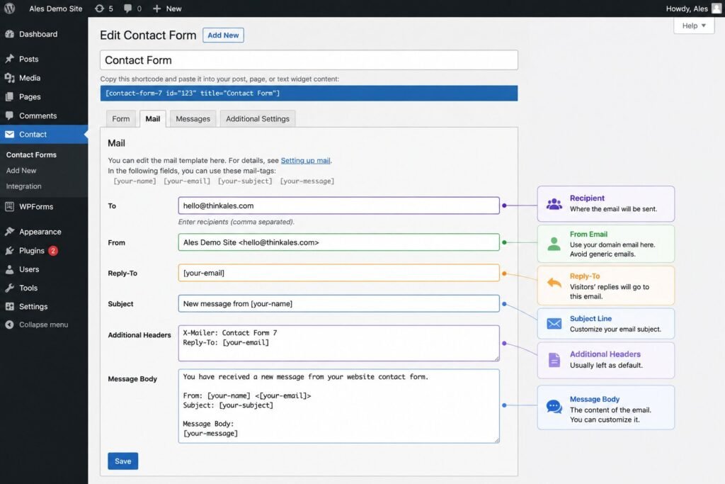
Task: Select the Mail tab
Action: click(153, 118)
